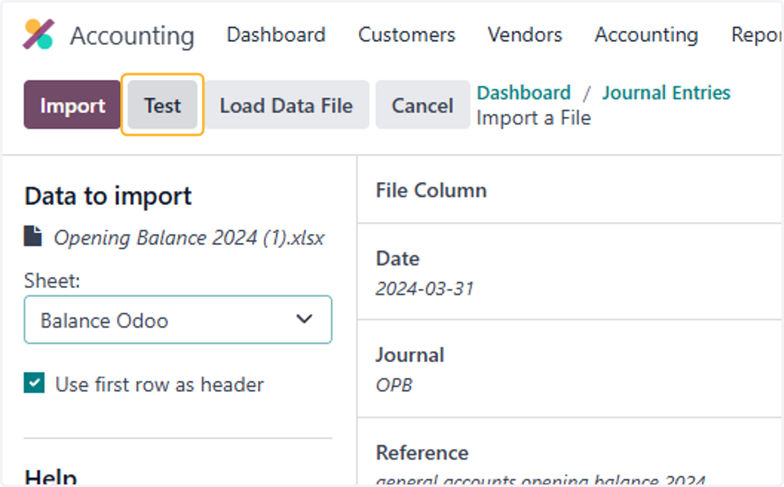Open the Dashboard menu
This screenshot has height=487, width=784.
pyautogui.click(x=276, y=35)
